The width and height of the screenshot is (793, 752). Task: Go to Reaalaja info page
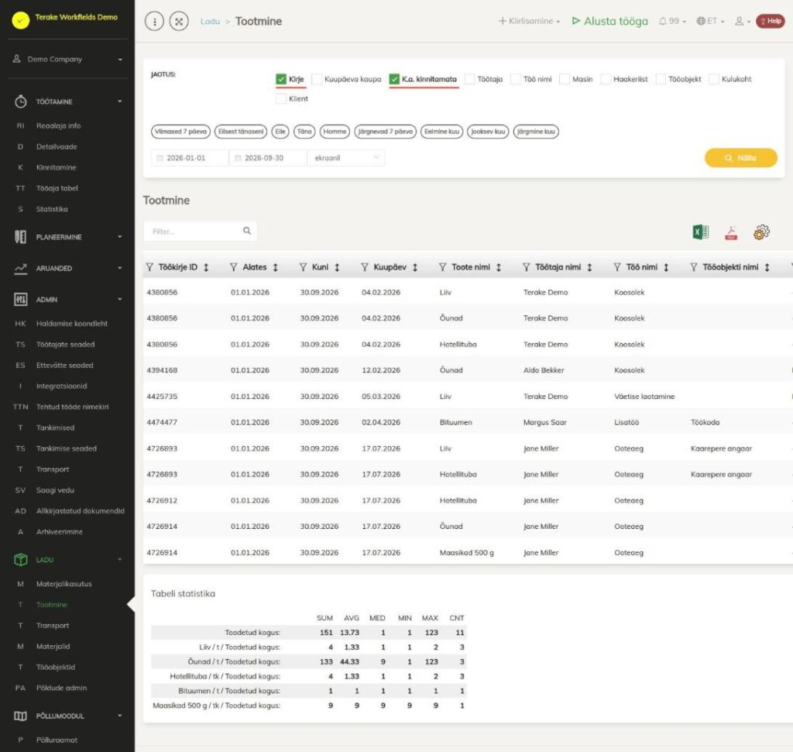58,125
